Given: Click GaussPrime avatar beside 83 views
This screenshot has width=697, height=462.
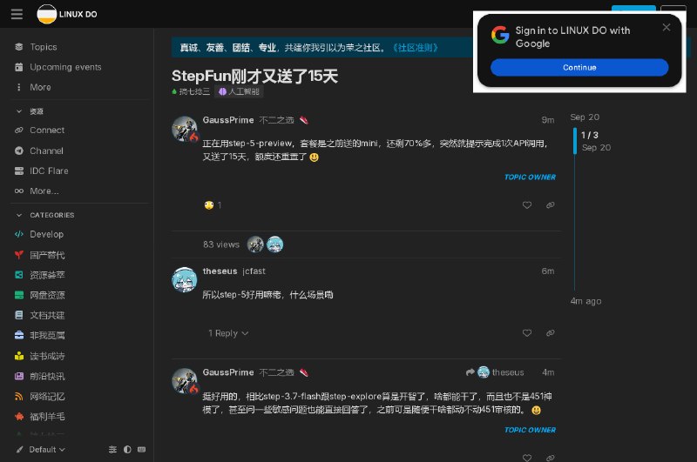Looking at the screenshot, I should pos(255,244).
